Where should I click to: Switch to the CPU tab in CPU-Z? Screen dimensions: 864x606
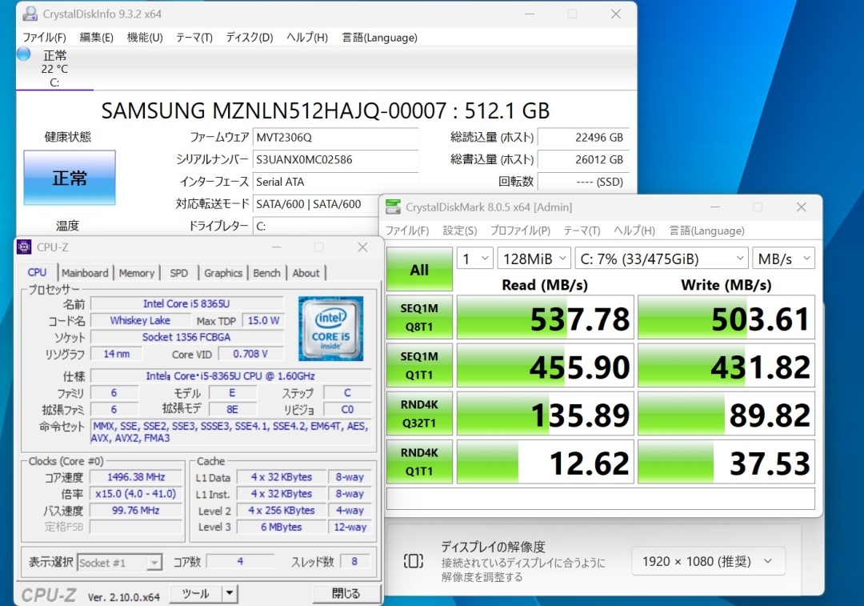[x=37, y=272]
